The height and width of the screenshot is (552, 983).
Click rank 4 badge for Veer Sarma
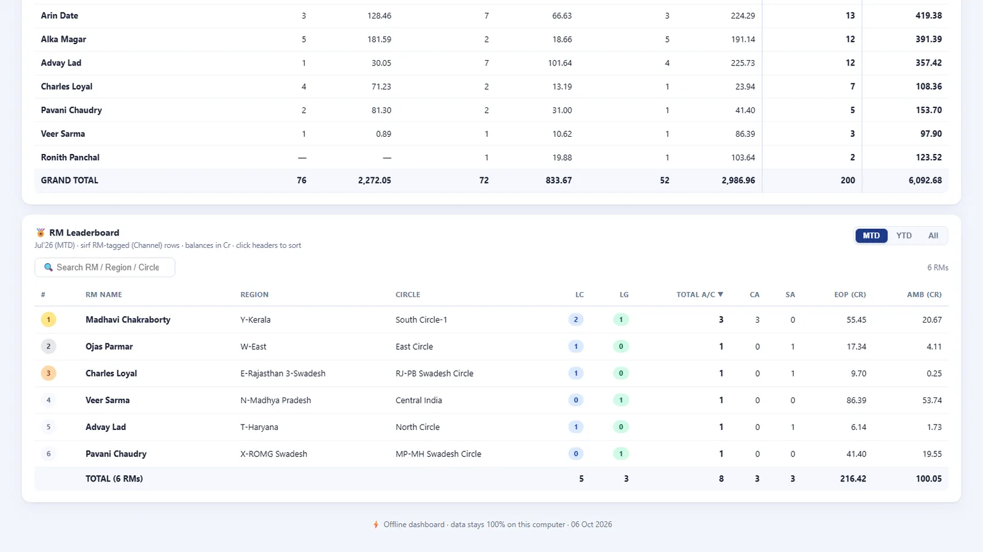point(49,400)
